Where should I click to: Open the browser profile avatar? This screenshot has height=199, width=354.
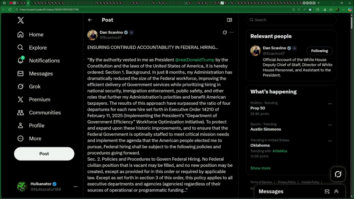[x=337, y=9]
